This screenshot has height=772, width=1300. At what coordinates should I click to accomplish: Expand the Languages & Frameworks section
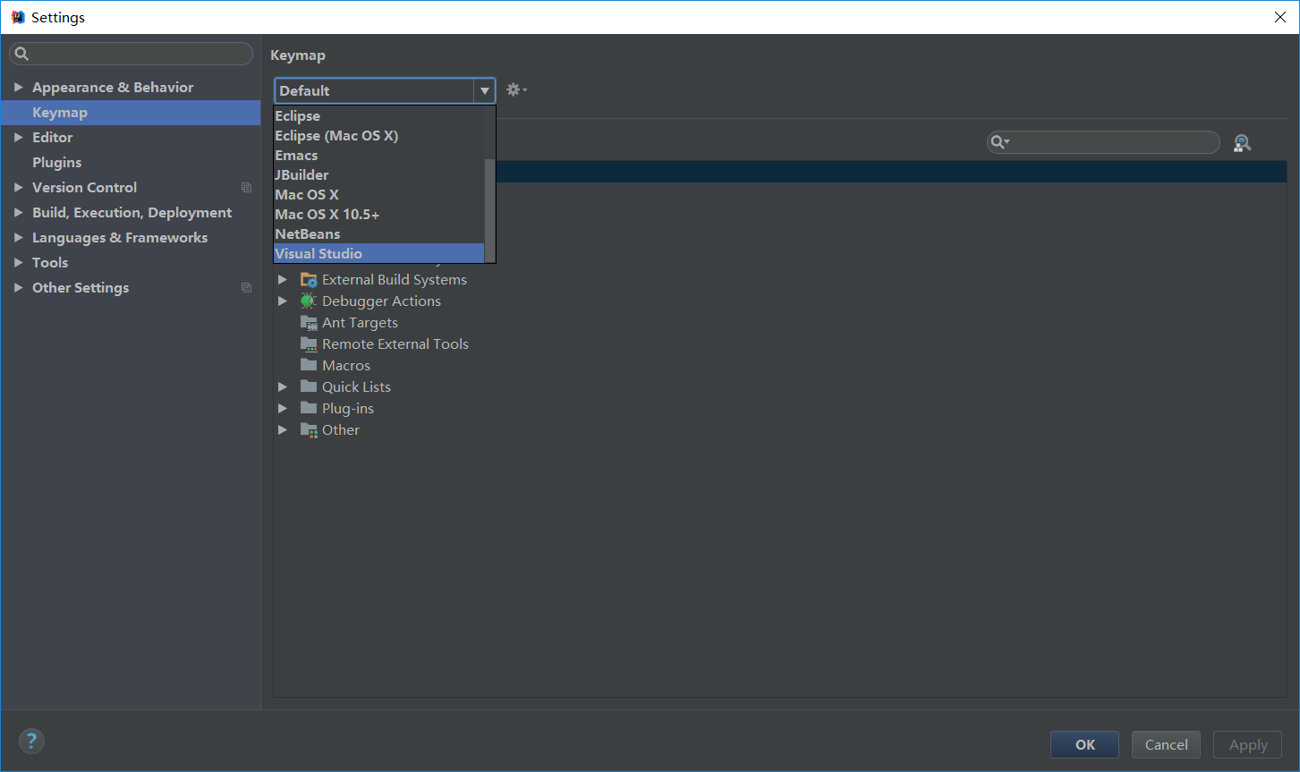(18, 237)
